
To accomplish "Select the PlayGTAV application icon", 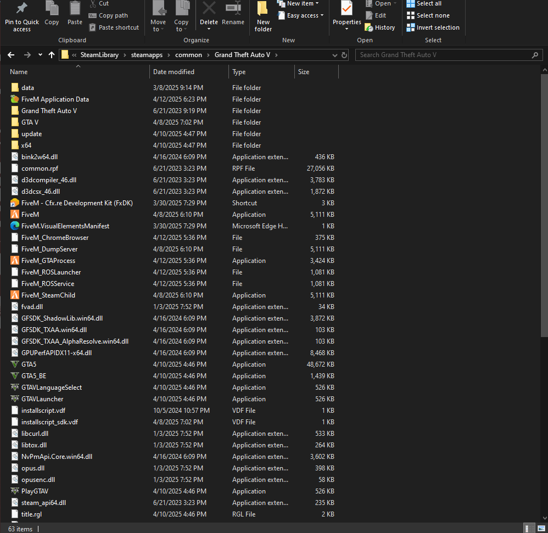I will pos(15,491).
